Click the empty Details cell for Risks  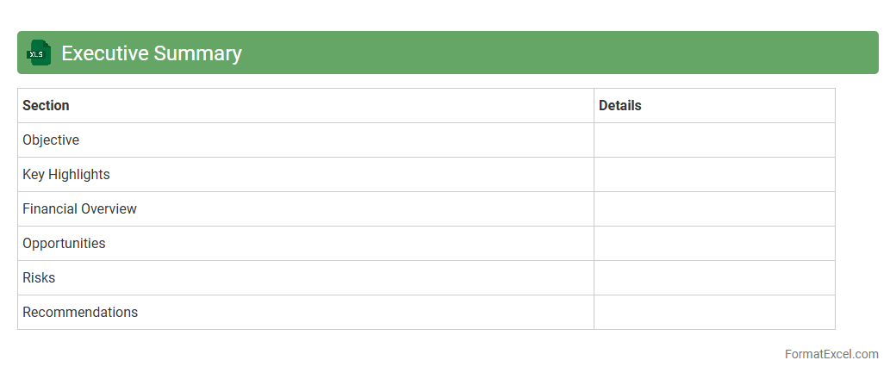(x=714, y=278)
